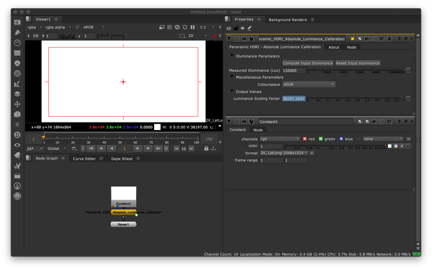Open the About tab of Calibration node

(x=334, y=47)
